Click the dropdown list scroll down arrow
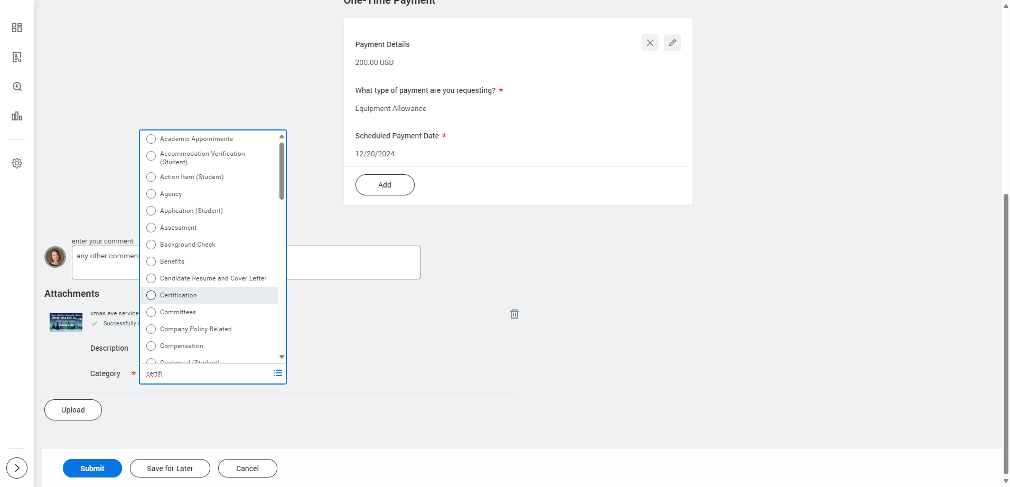Viewport: 1010px width, 487px height. (x=282, y=357)
